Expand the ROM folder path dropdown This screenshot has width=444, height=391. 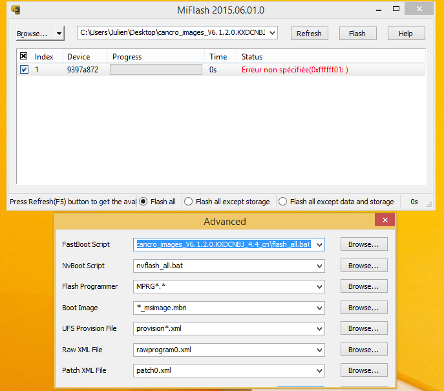pos(272,32)
